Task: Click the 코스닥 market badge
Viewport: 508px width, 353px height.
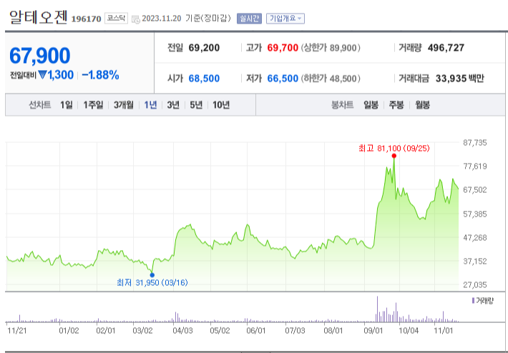Action: click(117, 19)
